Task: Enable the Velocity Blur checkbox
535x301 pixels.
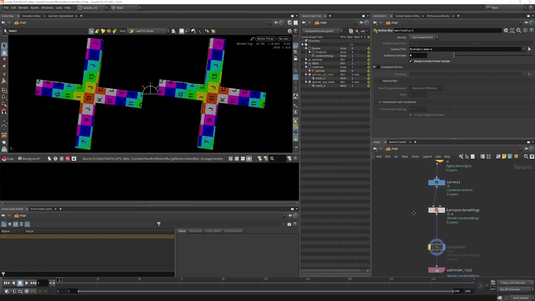Action: (380, 81)
